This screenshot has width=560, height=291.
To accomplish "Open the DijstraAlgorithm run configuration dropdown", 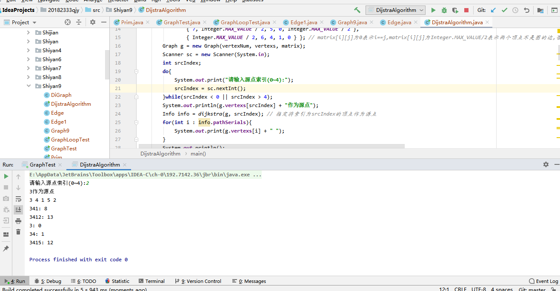I will point(395,10).
